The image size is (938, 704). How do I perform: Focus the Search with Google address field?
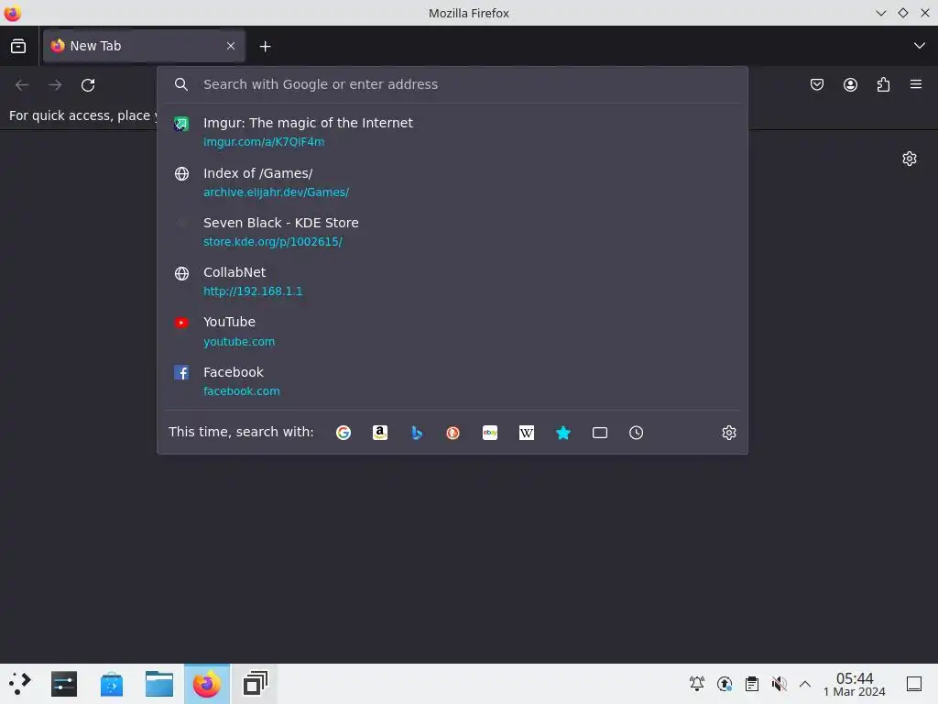pyautogui.click(x=453, y=84)
